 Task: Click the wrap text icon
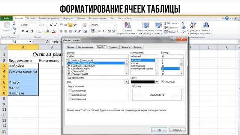[85, 25]
